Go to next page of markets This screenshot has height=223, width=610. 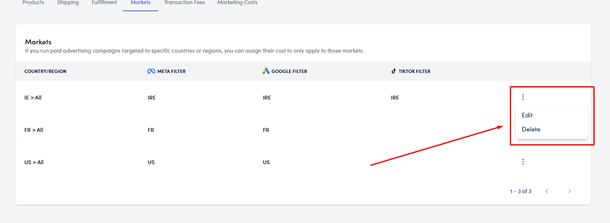pyautogui.click(x=570, y=191)
